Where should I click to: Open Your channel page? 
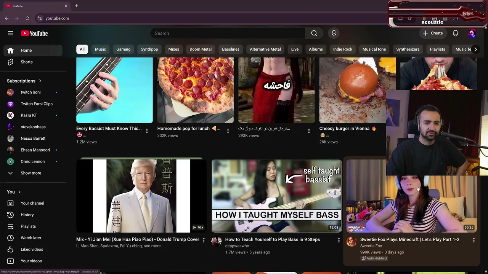(x=33, y=203)
